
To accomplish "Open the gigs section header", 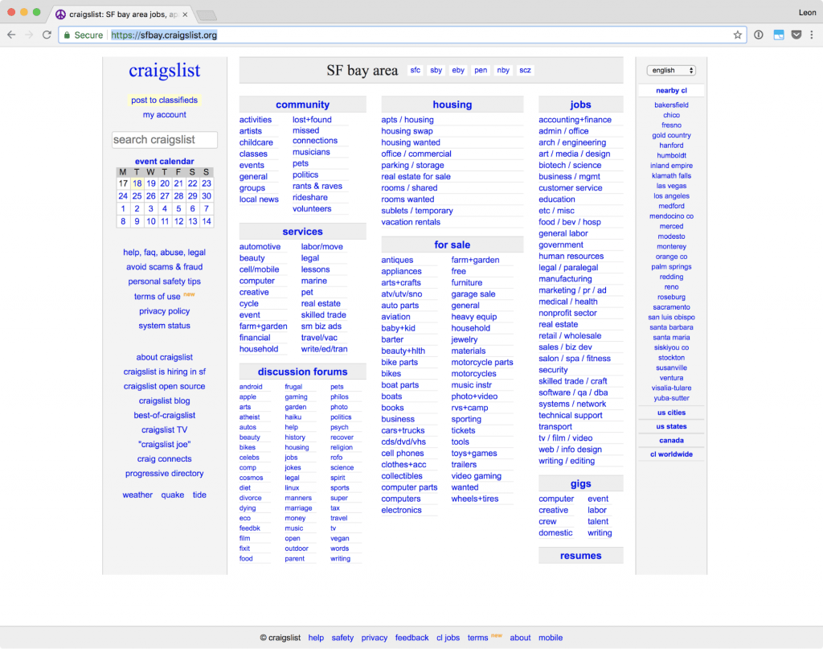I will click(580, 483).
